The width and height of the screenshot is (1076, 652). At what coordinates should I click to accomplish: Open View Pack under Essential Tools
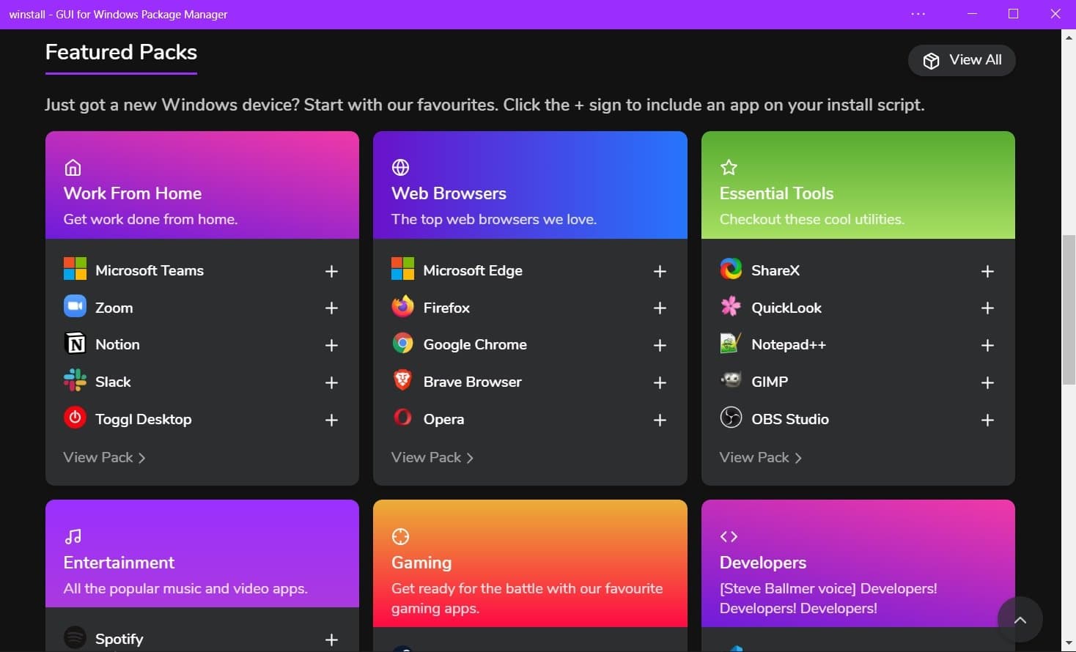point(760,457)
